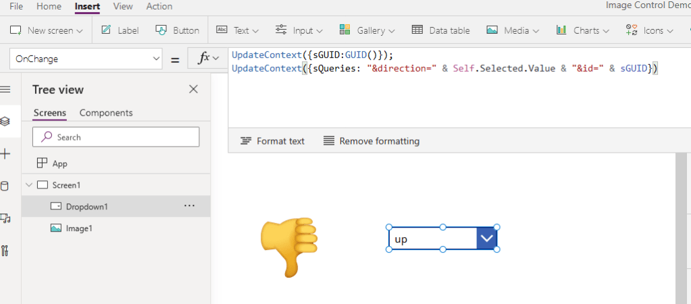This screenshot has height=304, width=691.
Task: Click the Search field in Tree view
Action: pos(116,137)
